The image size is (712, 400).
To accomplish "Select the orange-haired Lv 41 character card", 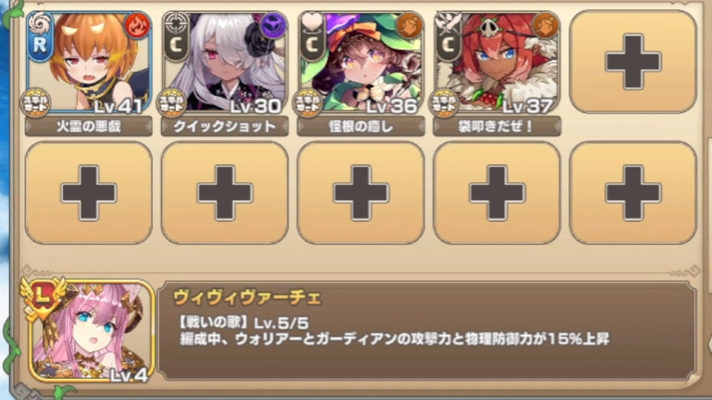I will (88, 62).
